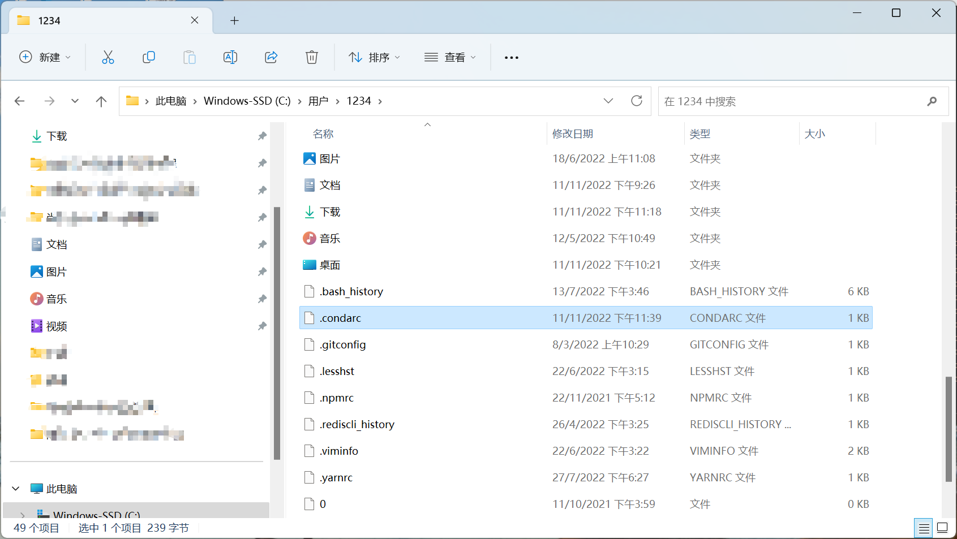
Task: Switch to large thumbnails view in the status bar
Action: (x=943, y=527)
